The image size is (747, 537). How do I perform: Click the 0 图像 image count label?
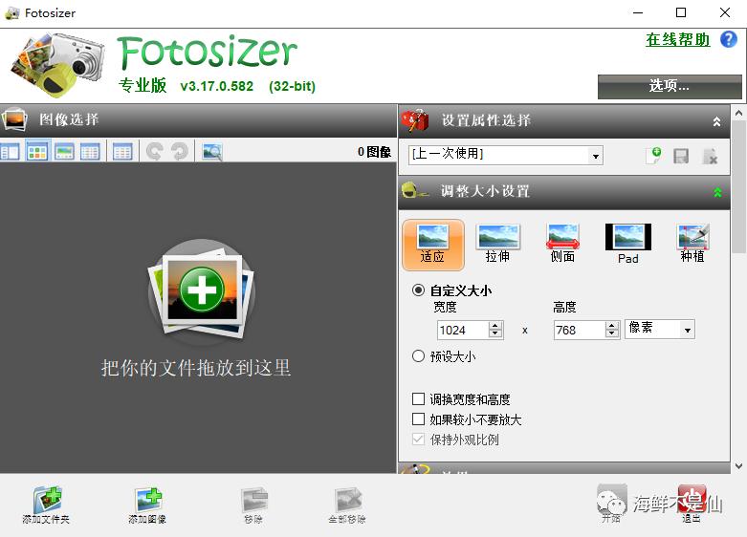point(374,152)
